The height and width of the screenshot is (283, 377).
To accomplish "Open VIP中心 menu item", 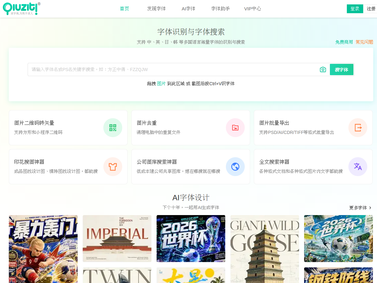I will coord(253,9).
